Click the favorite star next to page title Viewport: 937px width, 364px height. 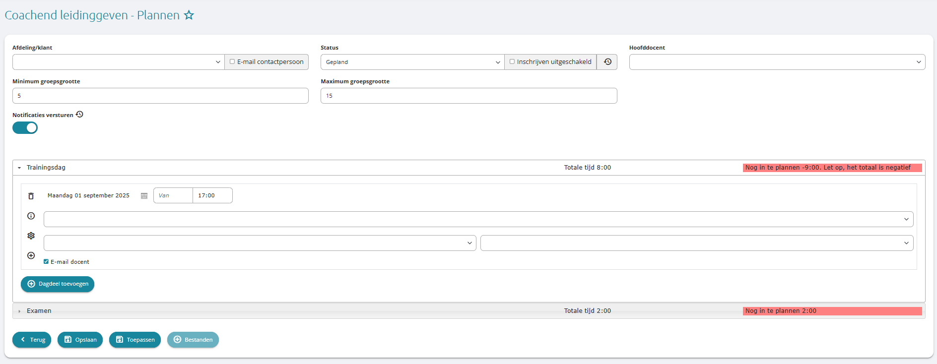(x=189, y=15)
